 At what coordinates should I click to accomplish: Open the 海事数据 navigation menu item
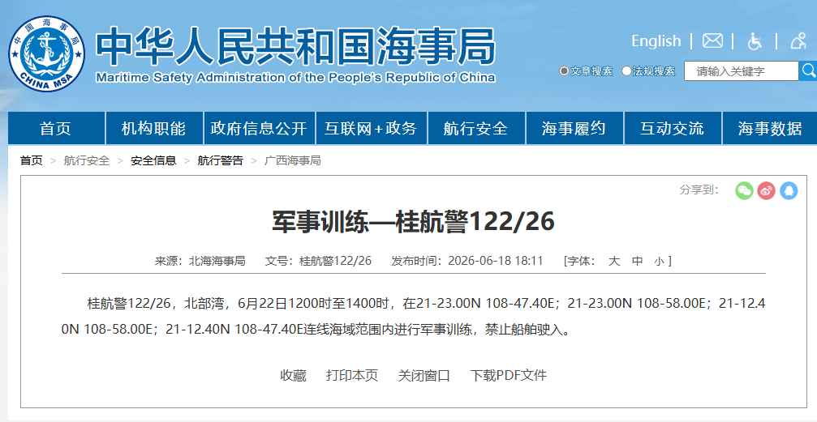770,128
